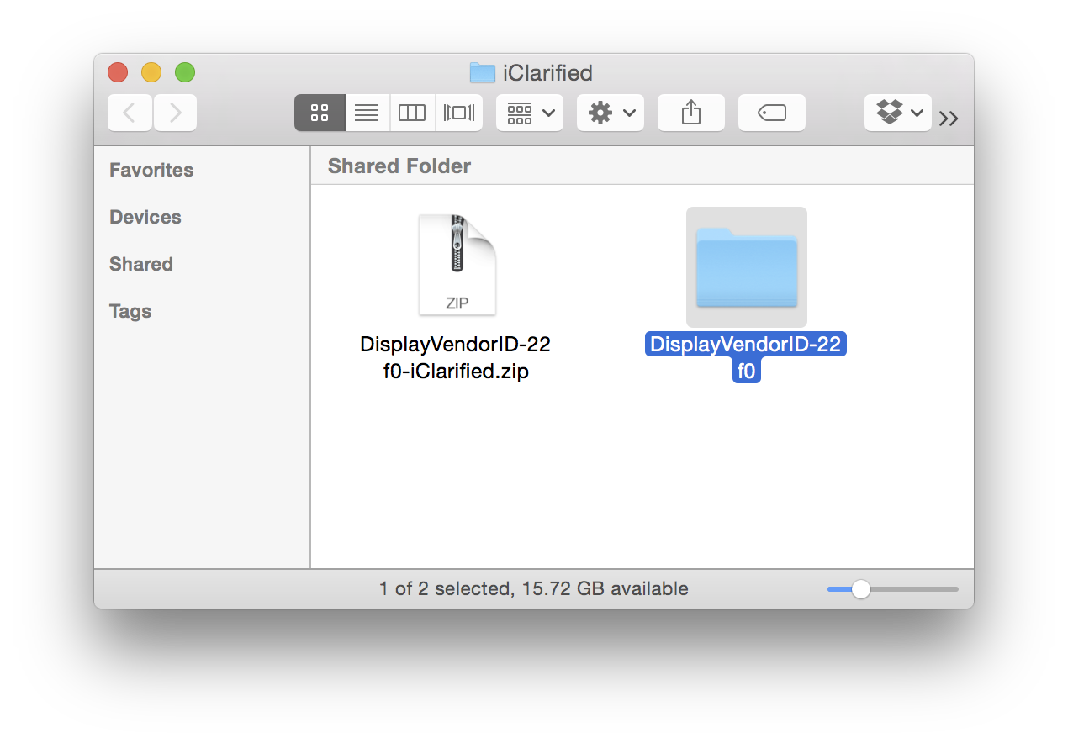Go back in Finder history
This screenshot has height=743, width=1068.
(x=130, y=113)
